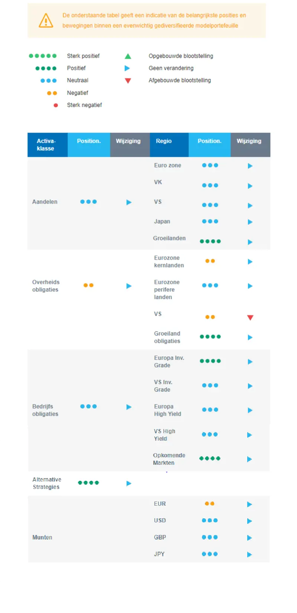Screen dimensions: 297x613
Task: Click the orange warning triangle icon
Action: tap(46, 20)
